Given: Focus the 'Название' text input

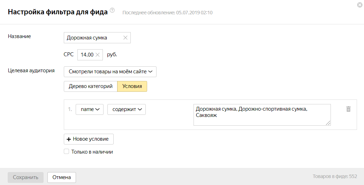Looking at the screenshot, I should click(x=92, y=38).
